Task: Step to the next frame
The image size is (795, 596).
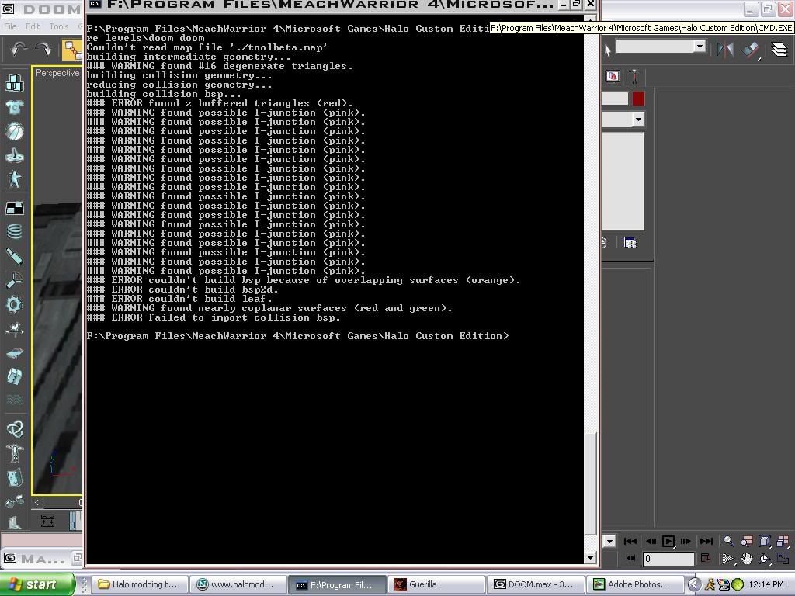Action: 686,541
